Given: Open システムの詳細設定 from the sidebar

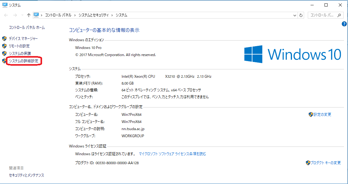Looking at the screenshot, I should (x=24, y=61).
